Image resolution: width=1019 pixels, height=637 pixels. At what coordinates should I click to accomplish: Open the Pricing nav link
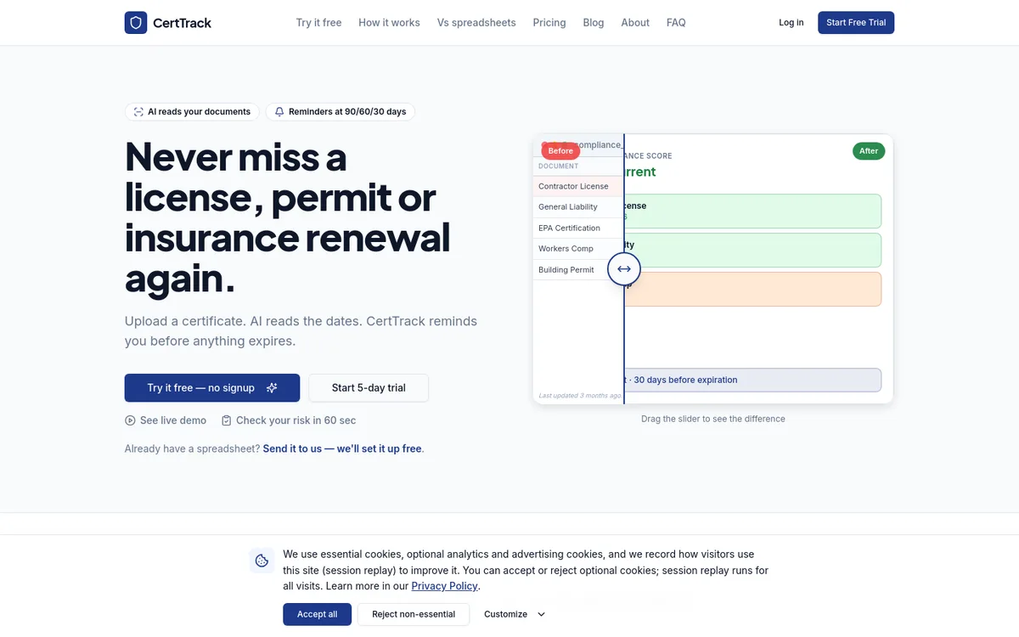click(x=549, y=23)
